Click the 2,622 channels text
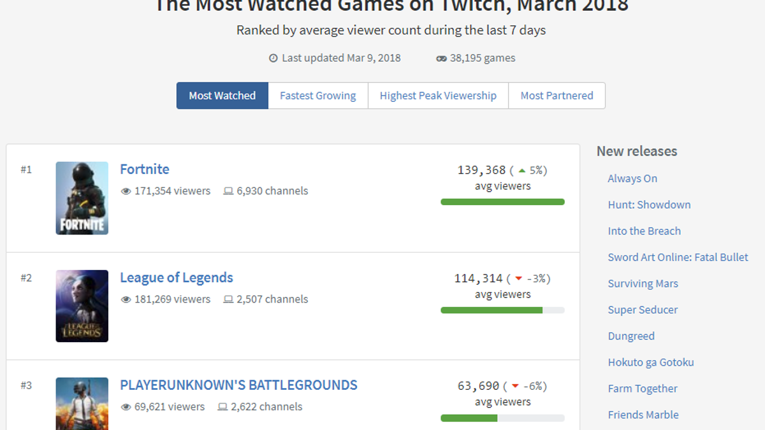Viewport: 765px width, 430px height. [x=266, y=407]
